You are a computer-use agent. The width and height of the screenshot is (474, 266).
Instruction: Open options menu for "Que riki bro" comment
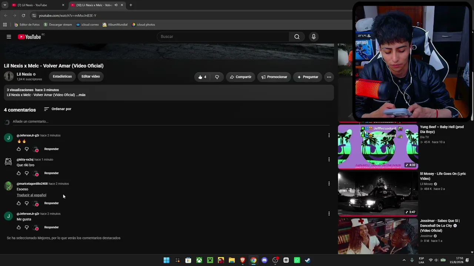pos(329,160)
